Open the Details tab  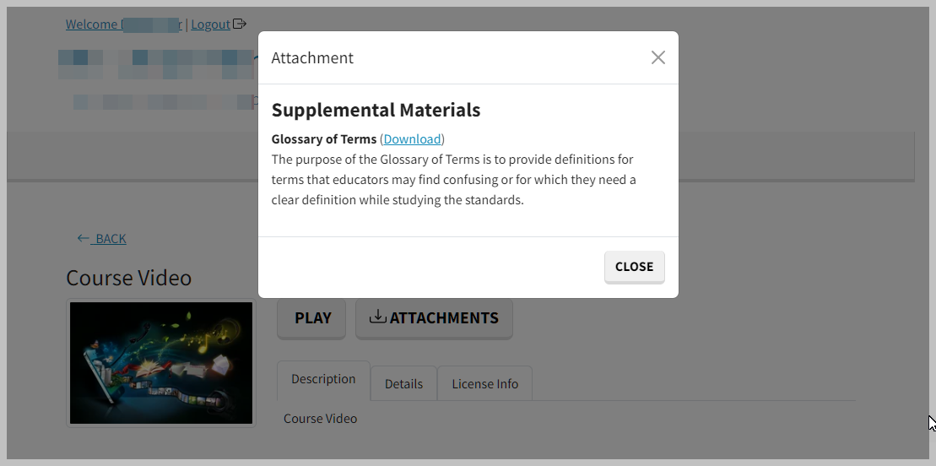[403, 383]
